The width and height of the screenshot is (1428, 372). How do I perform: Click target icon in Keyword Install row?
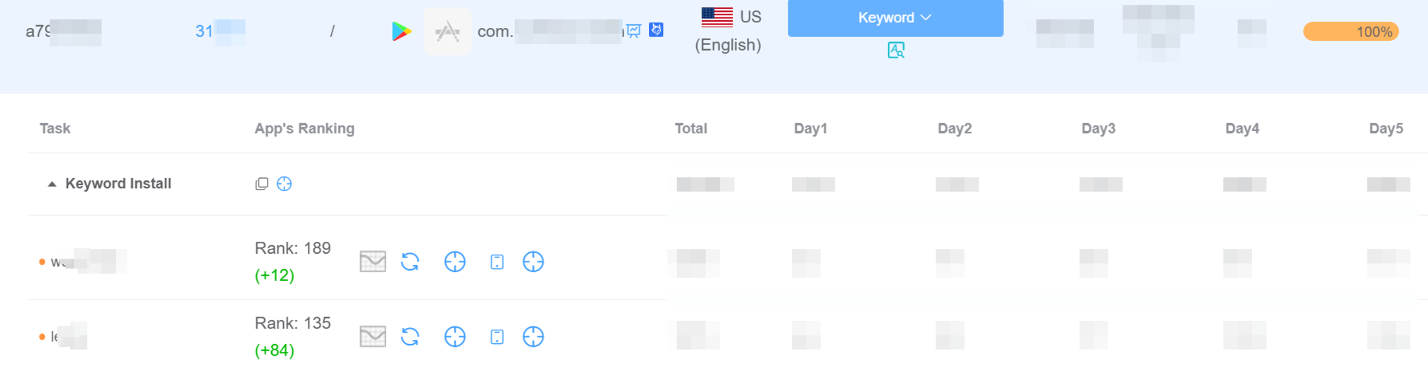coord(284,184)
